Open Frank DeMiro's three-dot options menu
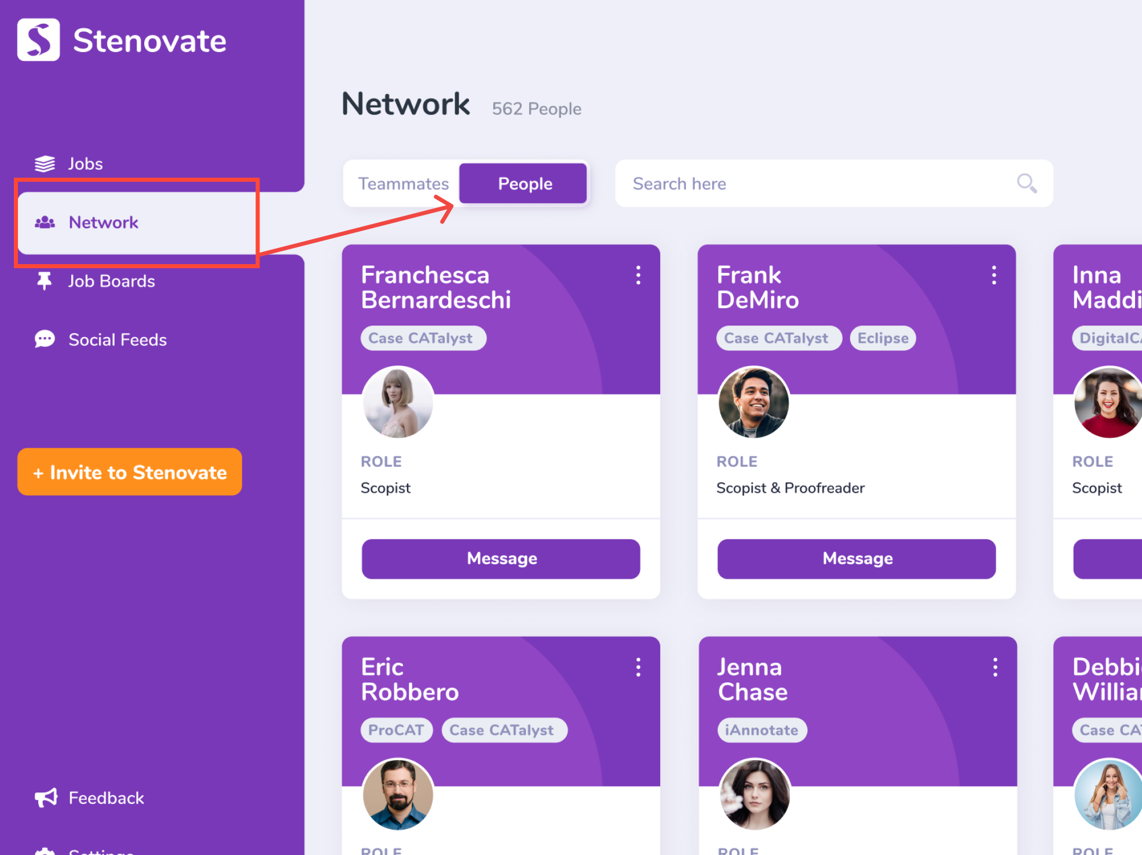The image size is (1142, 855). click(x=994, y=275)
